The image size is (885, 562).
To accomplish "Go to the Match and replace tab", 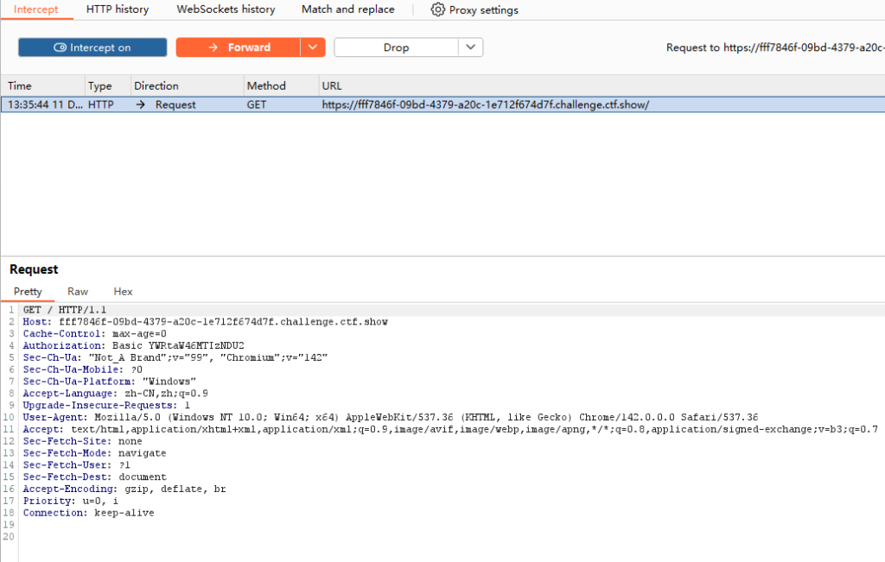I will point(347,9).
